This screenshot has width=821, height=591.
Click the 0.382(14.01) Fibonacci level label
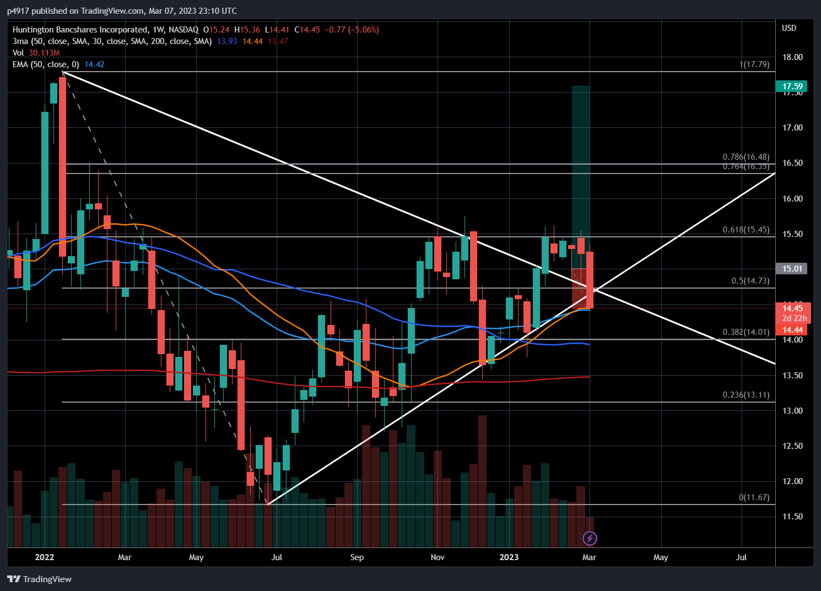tap(746, 332)
